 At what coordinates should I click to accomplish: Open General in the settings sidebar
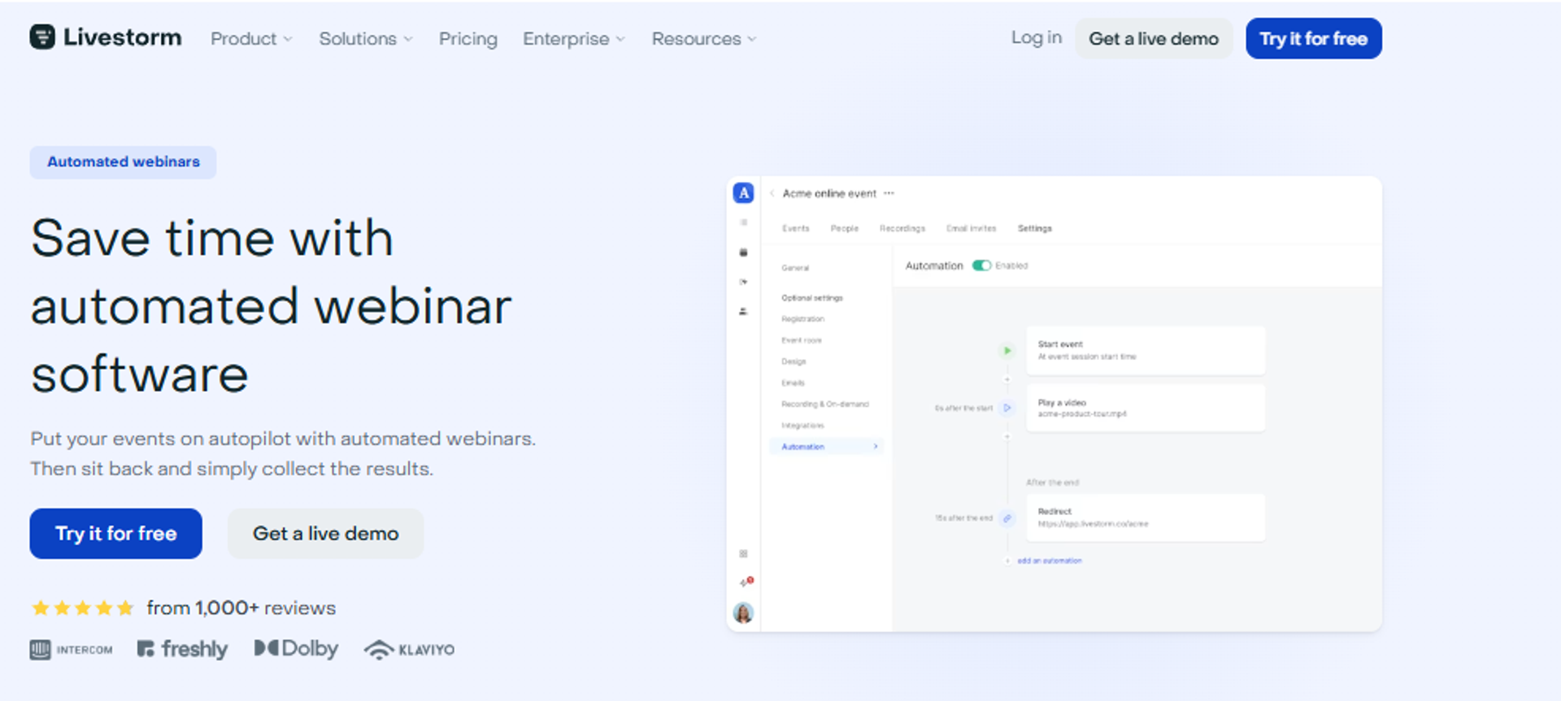click(x=795, y=268)
